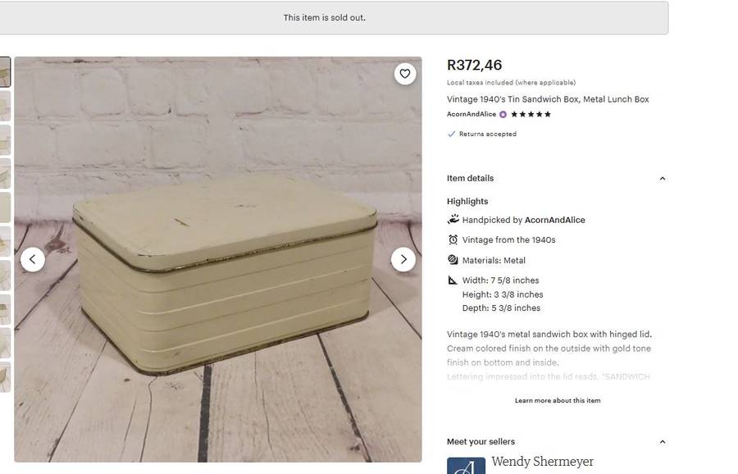Click the seller shop avatar logo
This screenshot has width=738, height=474.
click(466, 465)
